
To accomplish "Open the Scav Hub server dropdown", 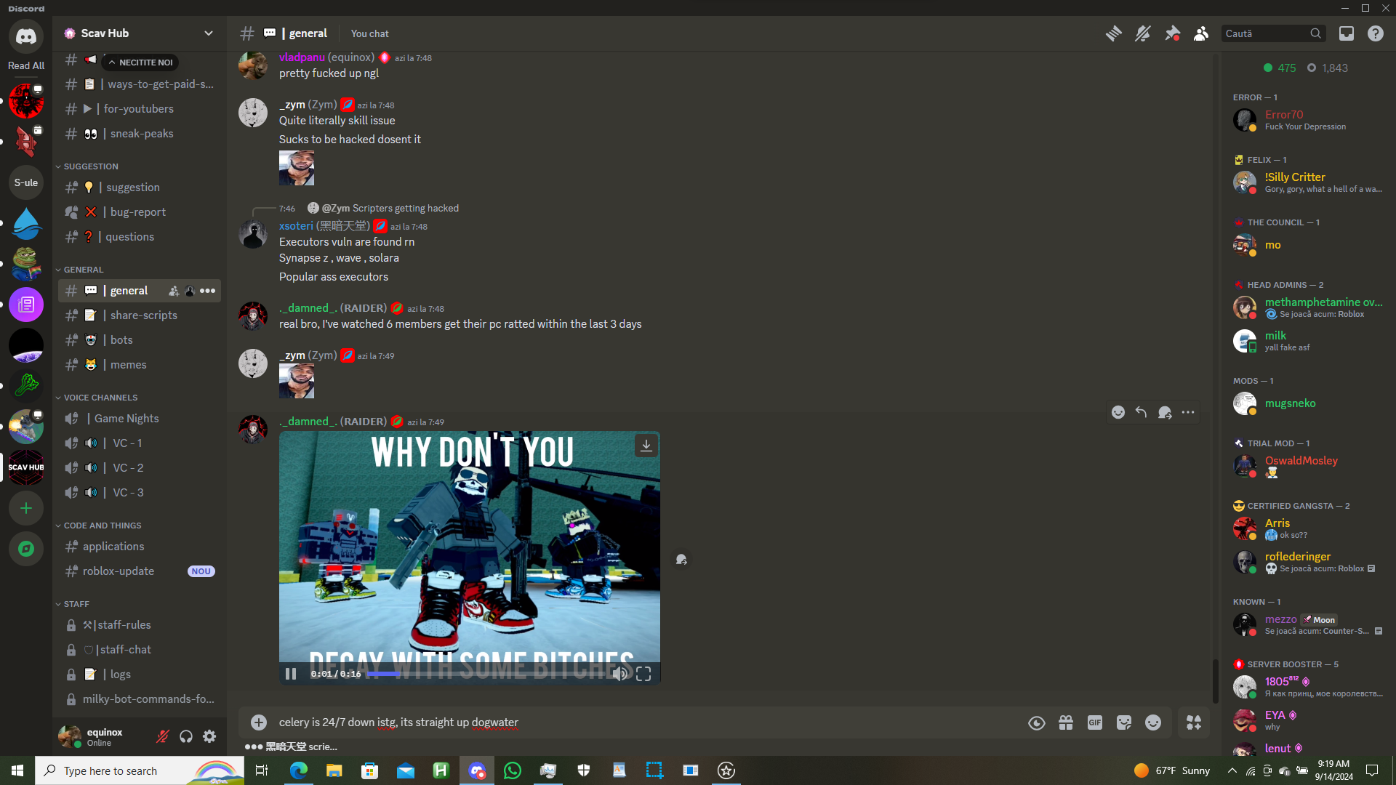I will tap(138, 33).
